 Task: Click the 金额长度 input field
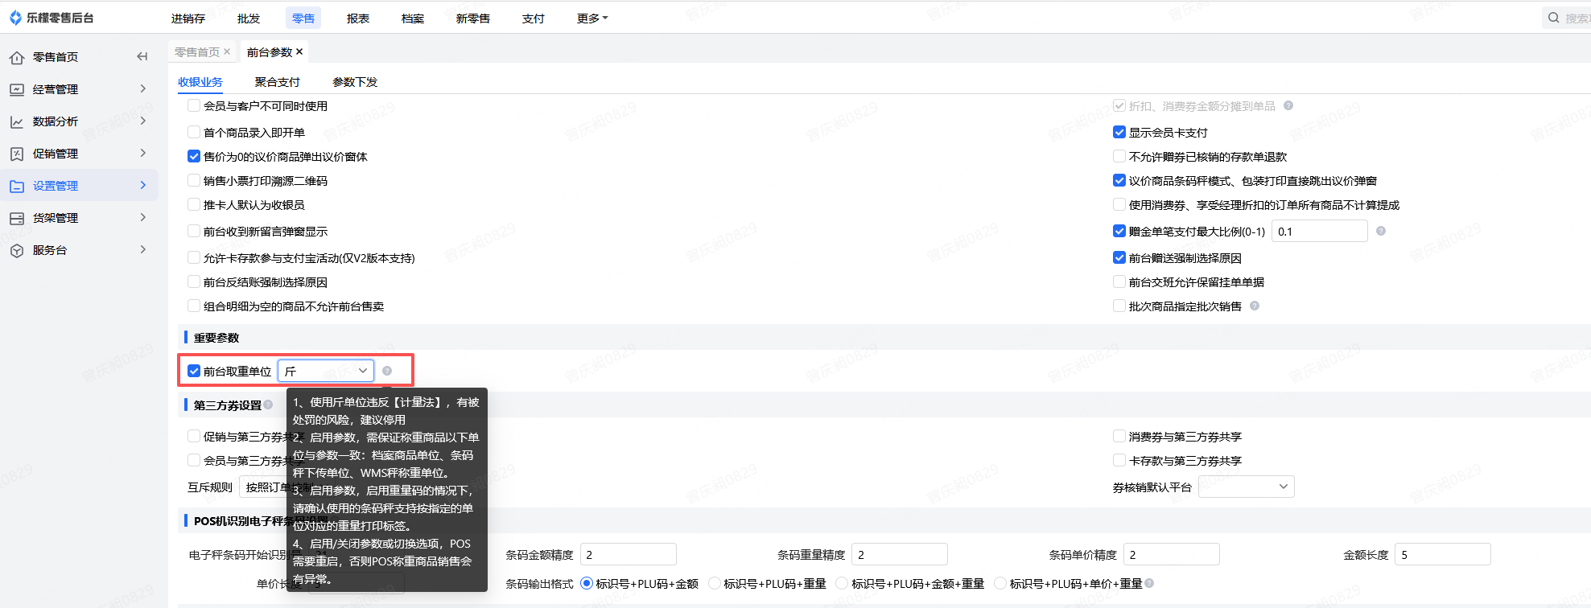tap(1443, 554)
